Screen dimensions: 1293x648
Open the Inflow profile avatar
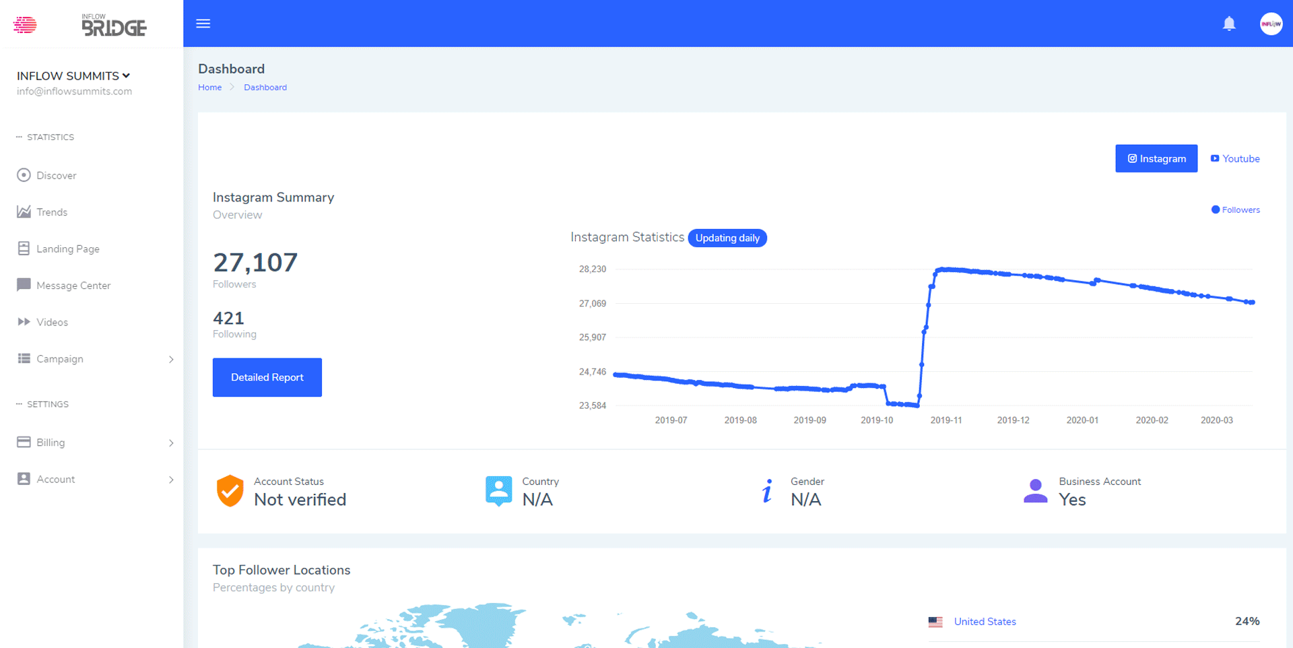tap(1271, 24)
